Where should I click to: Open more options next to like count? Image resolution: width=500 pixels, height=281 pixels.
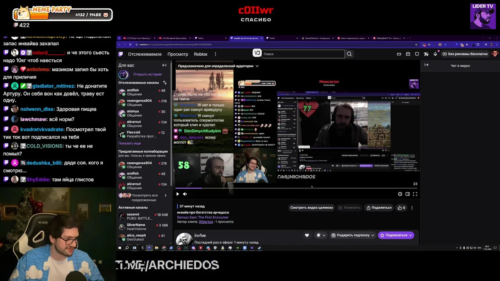(x=412, y=208)
